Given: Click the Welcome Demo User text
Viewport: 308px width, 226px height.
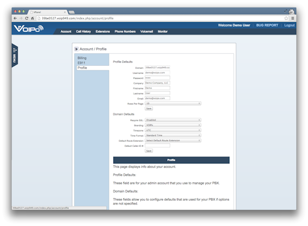Looking at the screenshot, I should click(x=234, y=25).
